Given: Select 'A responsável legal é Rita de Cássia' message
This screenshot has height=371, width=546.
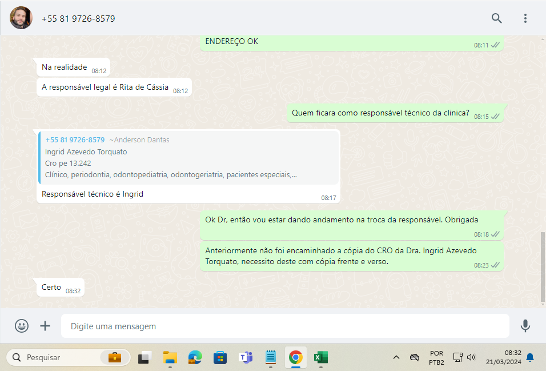Looking at the screenshot, I should click(114, 87).
